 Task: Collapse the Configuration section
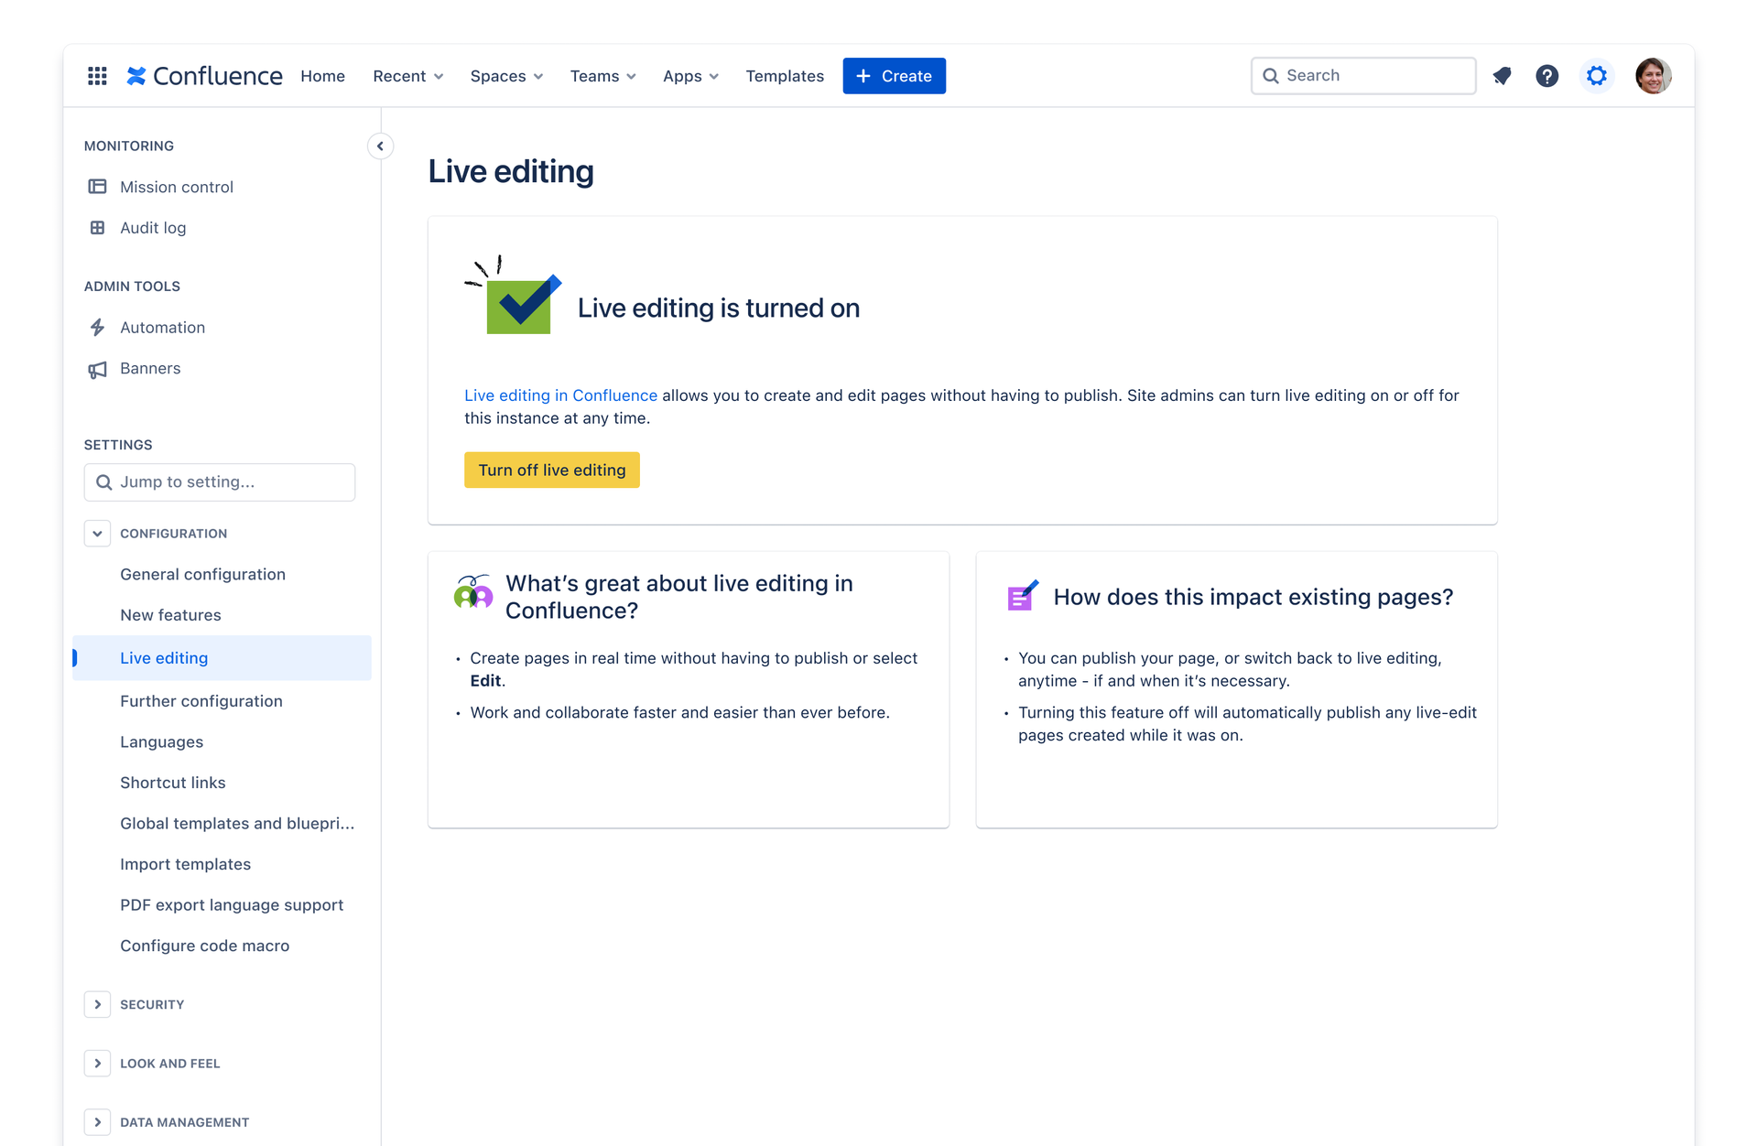[x=97, y=534]
